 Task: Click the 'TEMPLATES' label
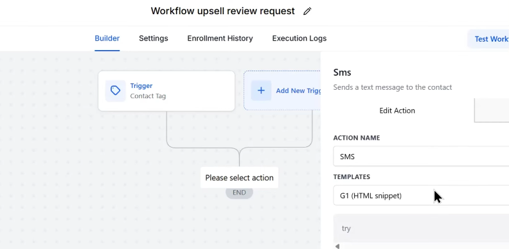coord(352,176)
